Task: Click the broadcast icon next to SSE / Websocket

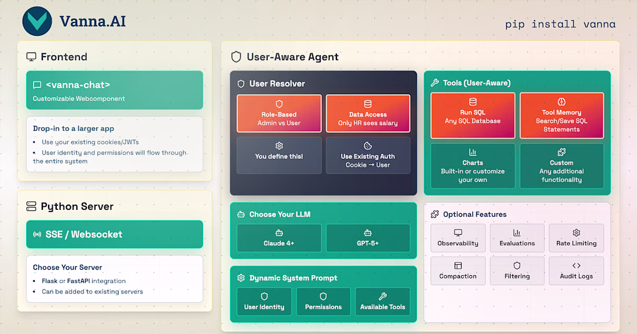Action: pyautogui.click(x=37, y=234)
